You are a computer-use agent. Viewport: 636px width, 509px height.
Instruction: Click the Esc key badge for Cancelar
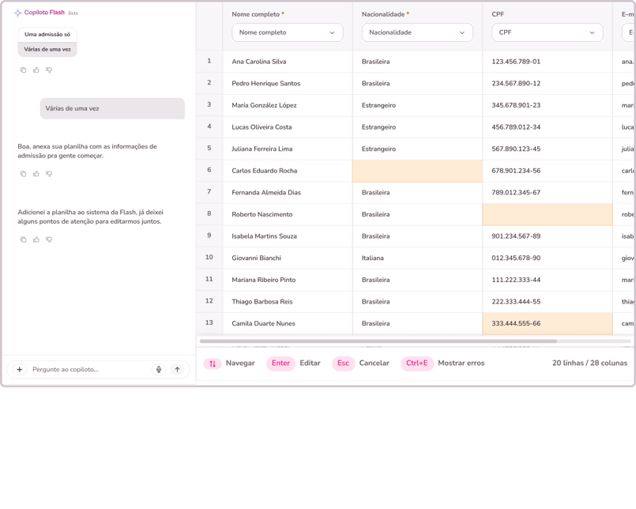(343, 364)
